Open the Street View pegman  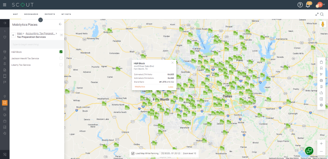coord(323,24)
